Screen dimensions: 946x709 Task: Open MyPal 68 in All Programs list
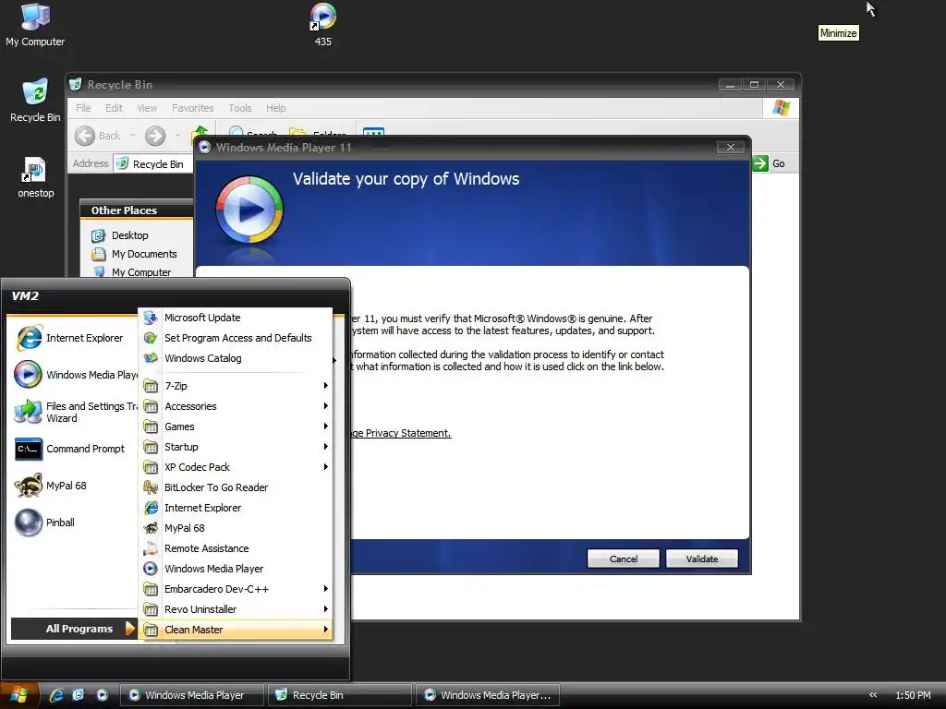coord(236,528)
